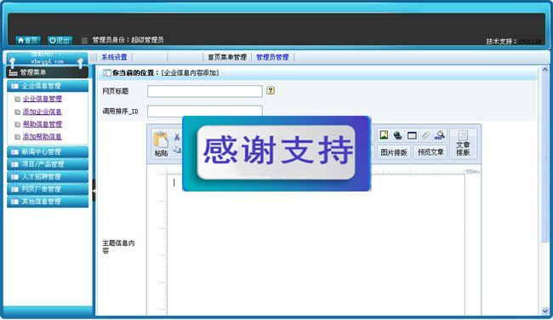553x320 pixels.
Task: Expand the 网页广告管理 menu section
Action: pos(48,189)
